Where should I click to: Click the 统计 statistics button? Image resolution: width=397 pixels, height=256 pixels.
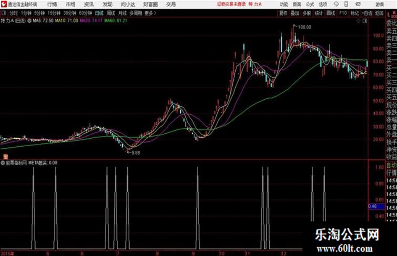318,13
